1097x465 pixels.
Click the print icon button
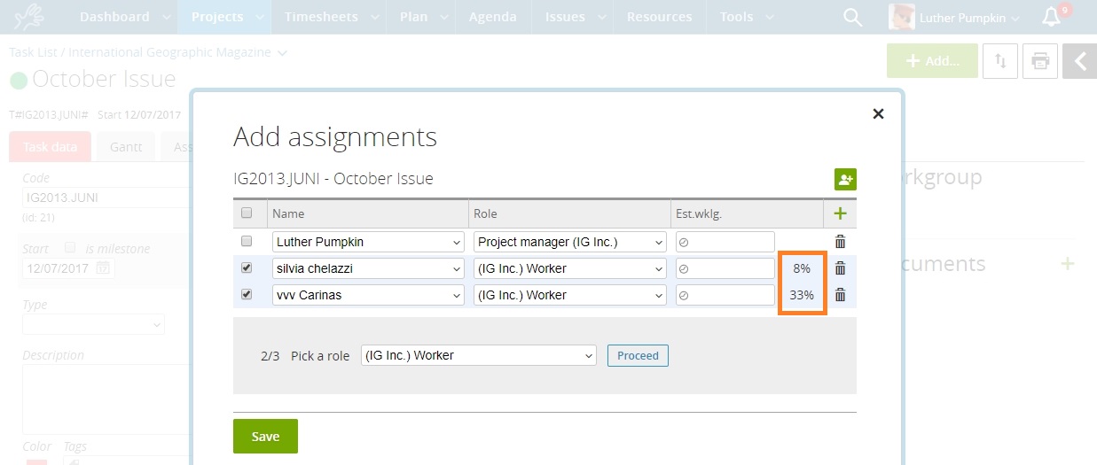point(1040,61)
